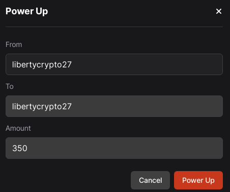
Task: Click the From label text
Action: tap(14, 44)
